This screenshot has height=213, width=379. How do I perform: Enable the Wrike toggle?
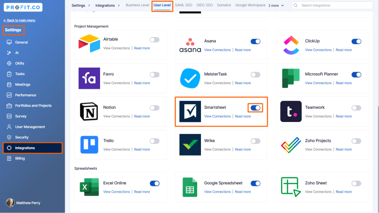click(x=255, y=141)
